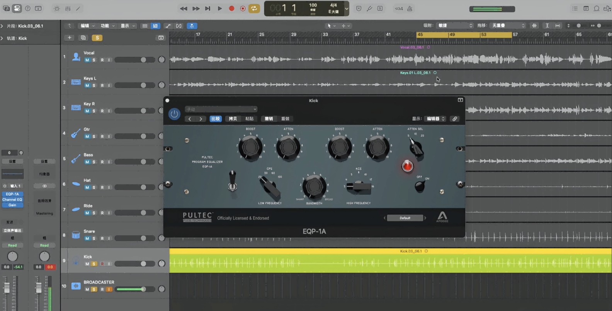
Task: Duplicate the selected track icon
Action: click(x=83, y=38)
